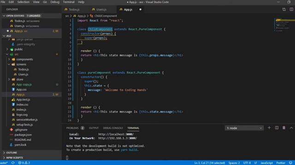
Task: Open errors and warnings count in status bar
Action: (x=24, y=163)
